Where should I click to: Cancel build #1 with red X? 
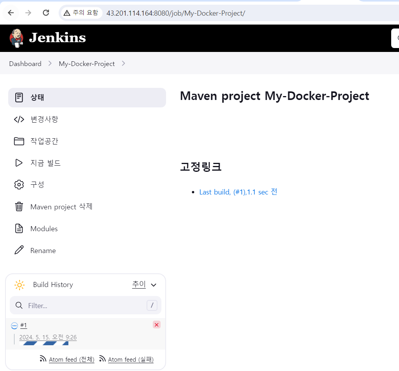pyautogui.click(x=156, y=325)
